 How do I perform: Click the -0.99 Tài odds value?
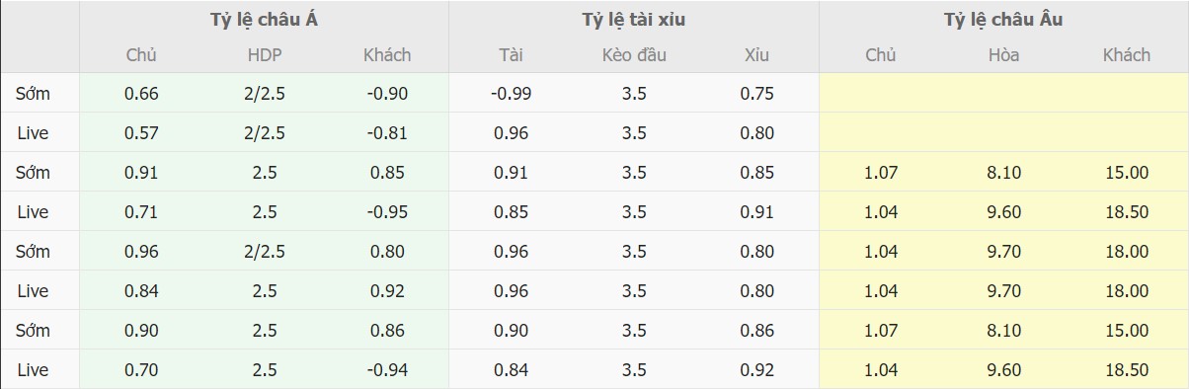click(x=511, y=94)
